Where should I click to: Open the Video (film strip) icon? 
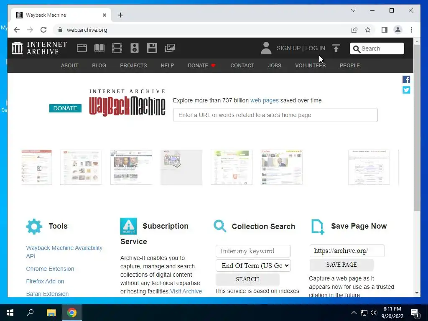tap(117, 48)
